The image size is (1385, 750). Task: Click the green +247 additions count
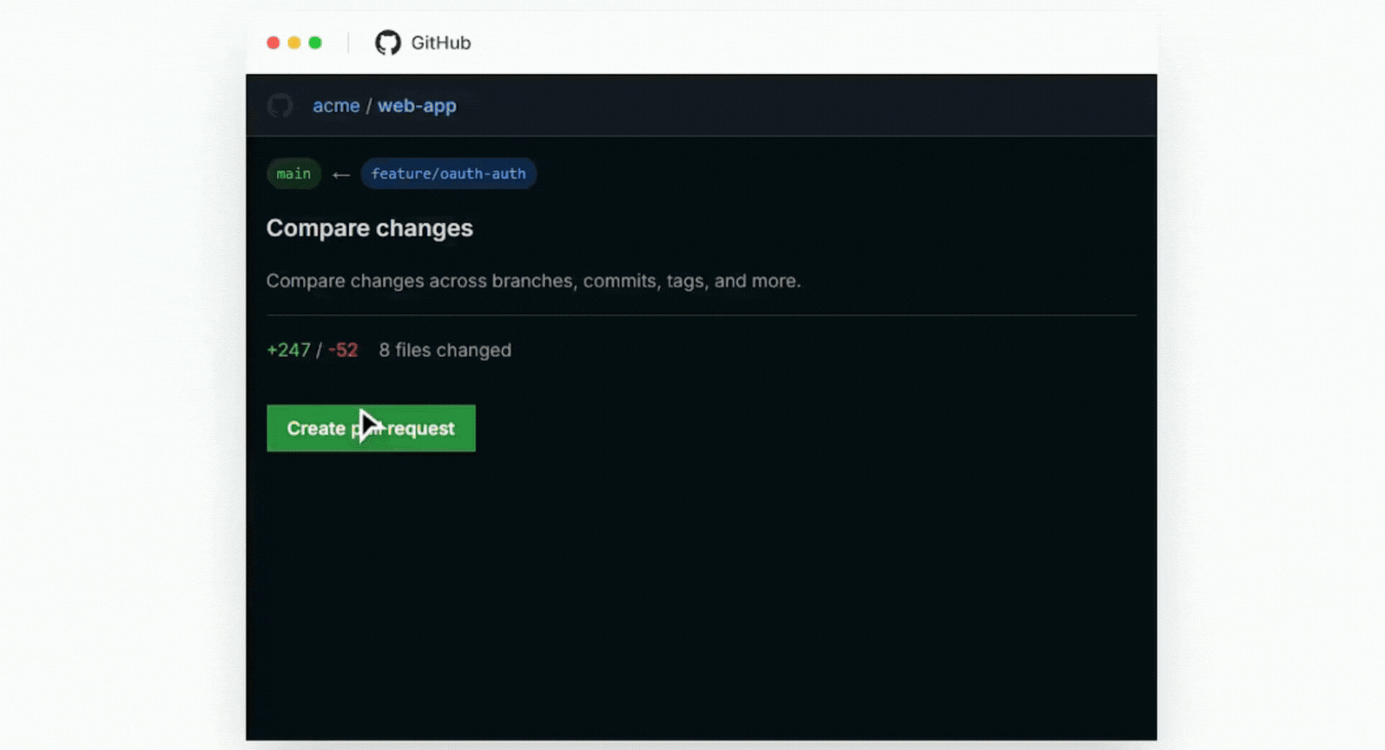pyautogui.click(x=288, y=350)
